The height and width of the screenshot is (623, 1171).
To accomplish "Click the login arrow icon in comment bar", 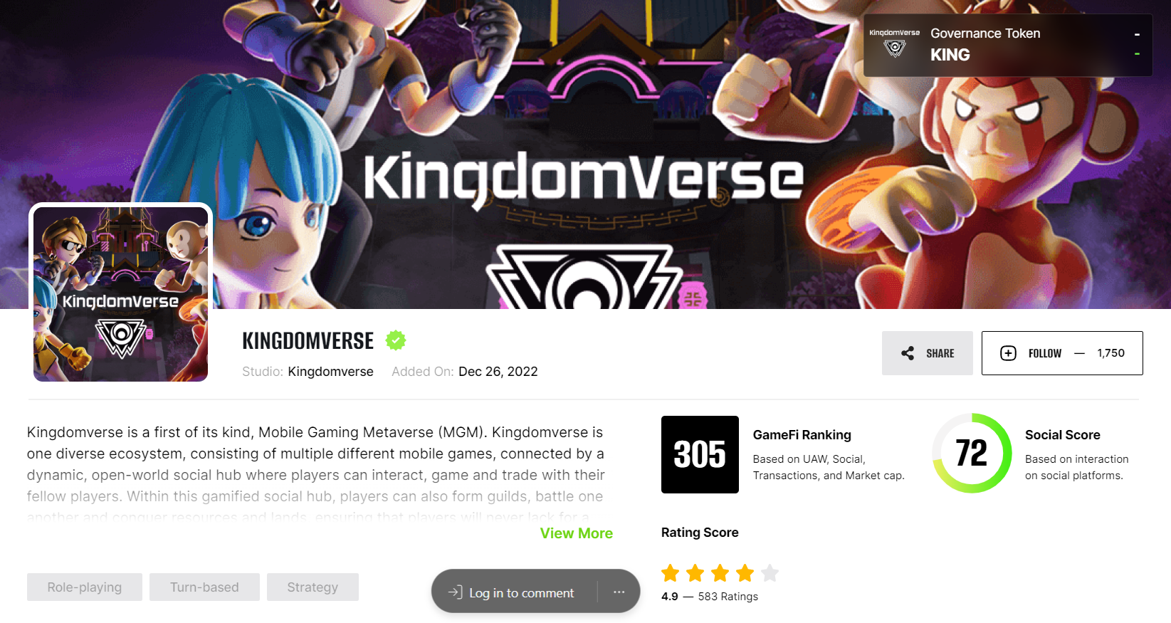I will pos(455,592).
